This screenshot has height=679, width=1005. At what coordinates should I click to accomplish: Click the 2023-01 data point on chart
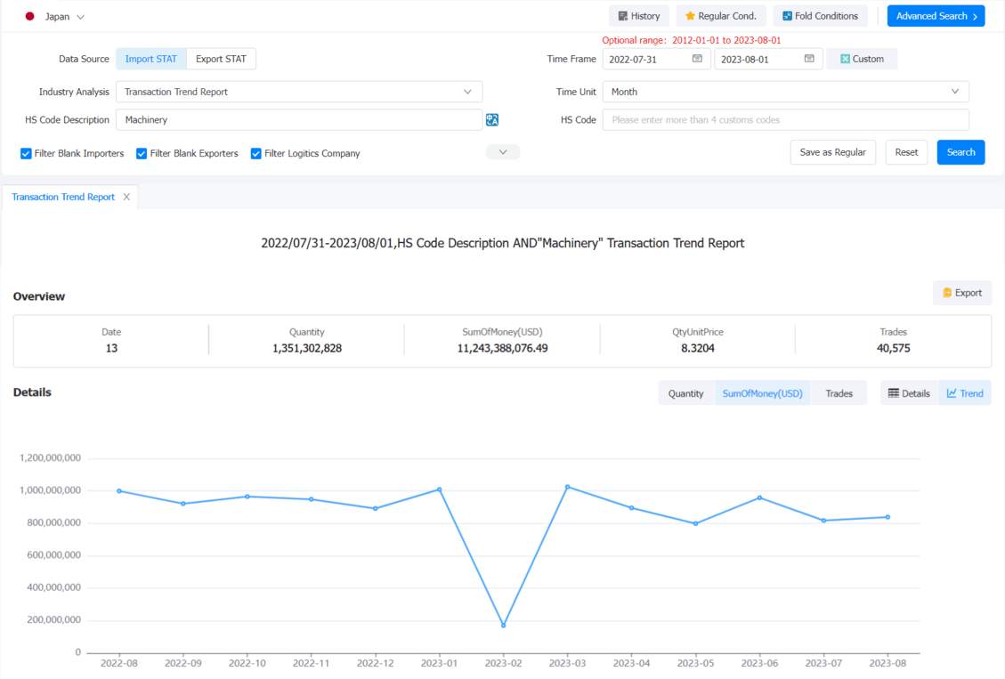point(439,489)
